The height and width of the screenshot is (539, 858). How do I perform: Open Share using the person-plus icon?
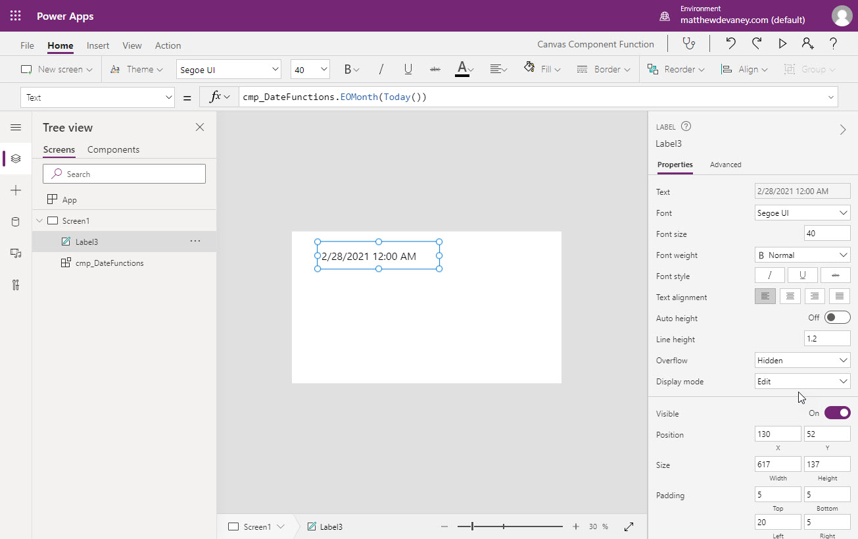coord(807,43)
